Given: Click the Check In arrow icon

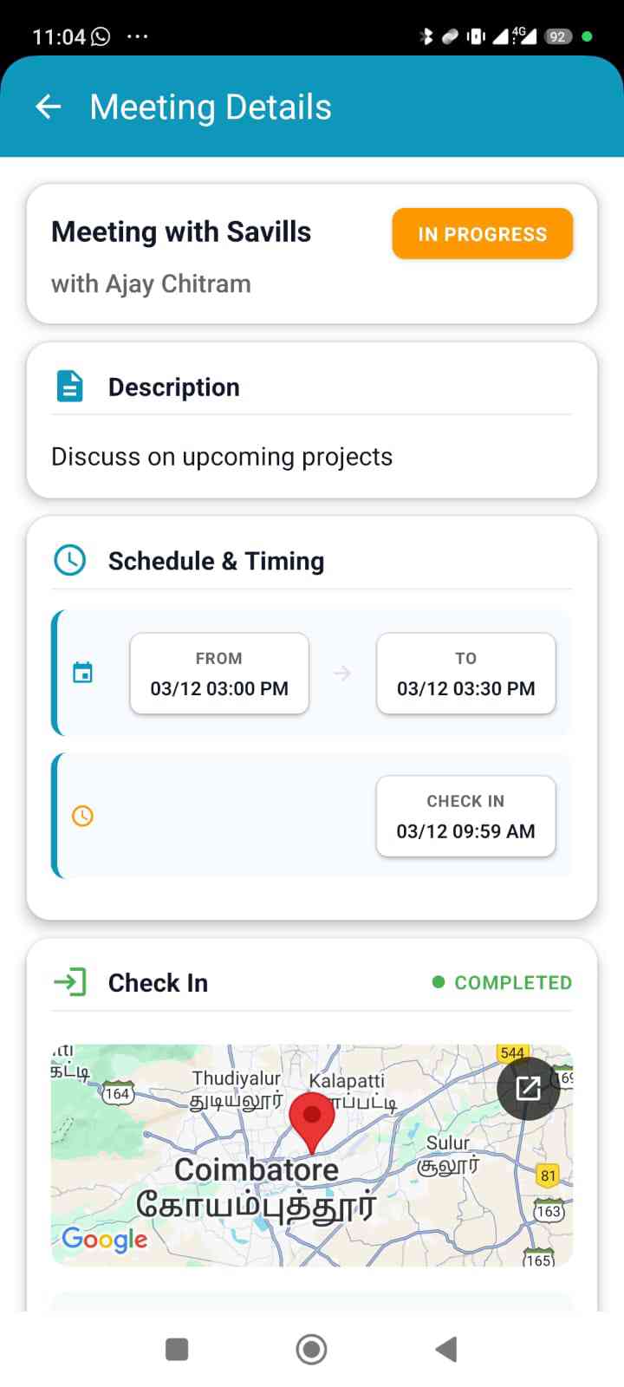Looking at the screenshot, I should point(70,982).
